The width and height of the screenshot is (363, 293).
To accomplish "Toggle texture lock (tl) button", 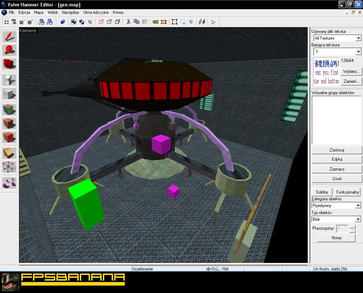I will 191,22.
